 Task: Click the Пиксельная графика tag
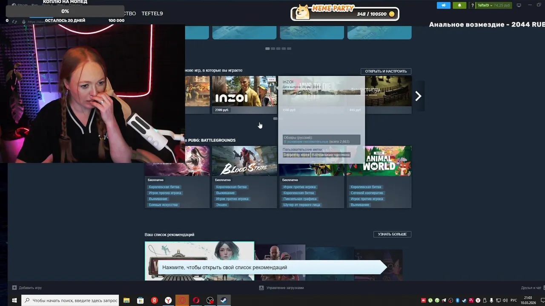point(300,199)
